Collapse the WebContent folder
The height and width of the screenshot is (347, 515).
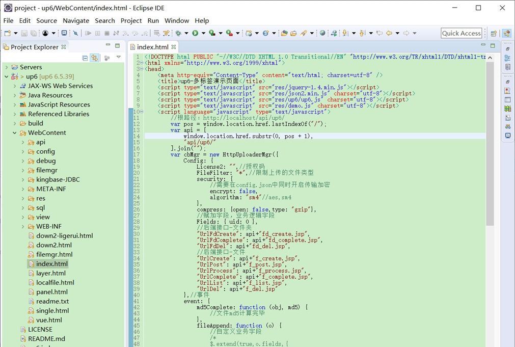(14, 133)
